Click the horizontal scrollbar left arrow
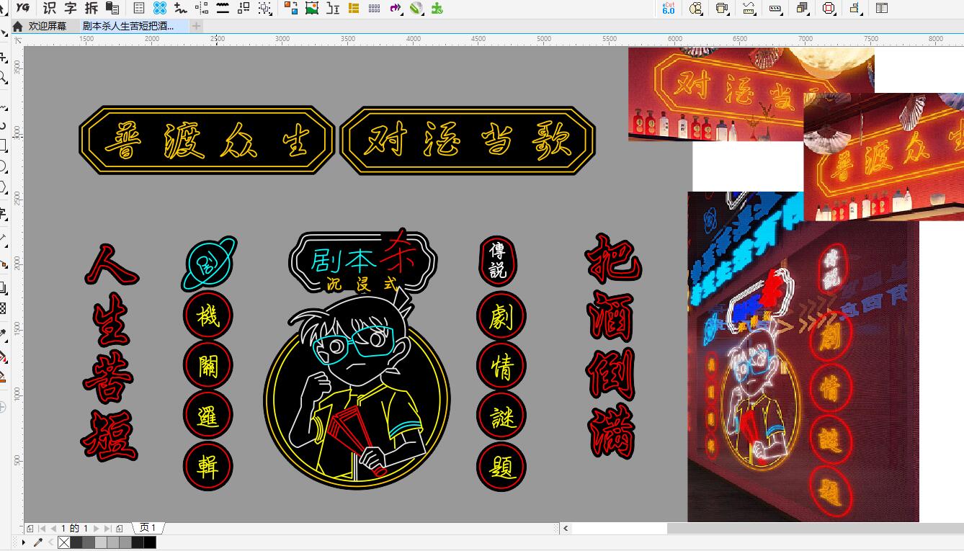 coord(566,528)
